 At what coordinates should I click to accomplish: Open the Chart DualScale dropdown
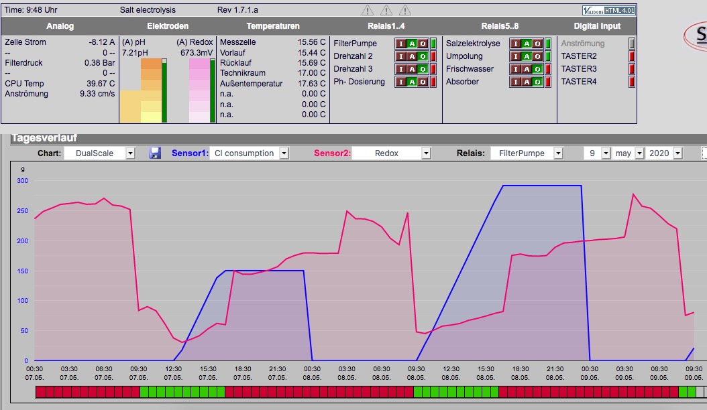pos(100,153)
